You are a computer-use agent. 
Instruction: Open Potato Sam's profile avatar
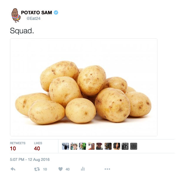click(16, 15)
